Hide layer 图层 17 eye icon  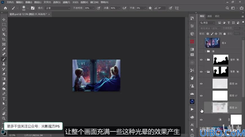point(201,96)
